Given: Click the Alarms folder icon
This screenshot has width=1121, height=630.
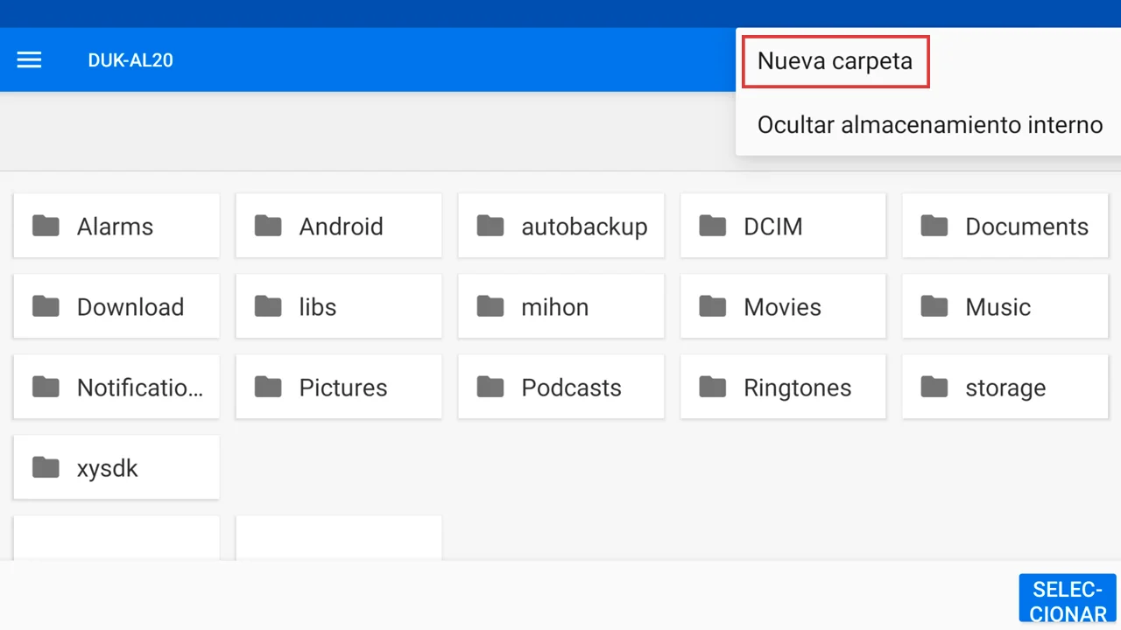Looking at the screenshot, I should point(46,227).
